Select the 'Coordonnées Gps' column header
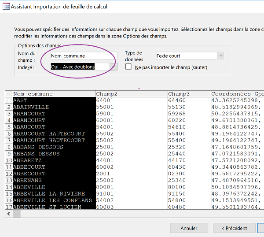The image size is (264, 237). (x=238, y=94)
